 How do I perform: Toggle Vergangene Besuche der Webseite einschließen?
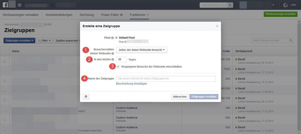tap(118, 67)
